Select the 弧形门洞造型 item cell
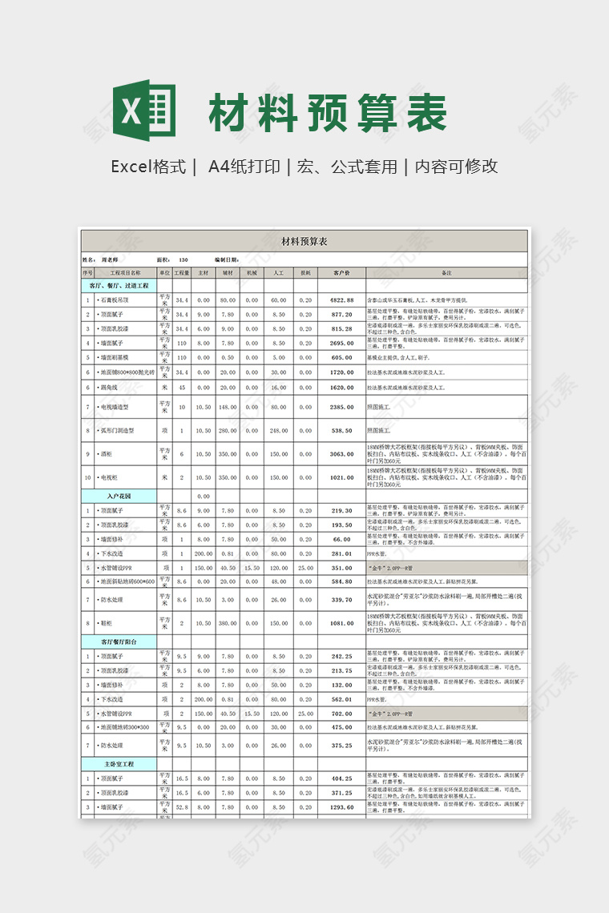Viewport: 609px width, 913px height. (125, 431)
